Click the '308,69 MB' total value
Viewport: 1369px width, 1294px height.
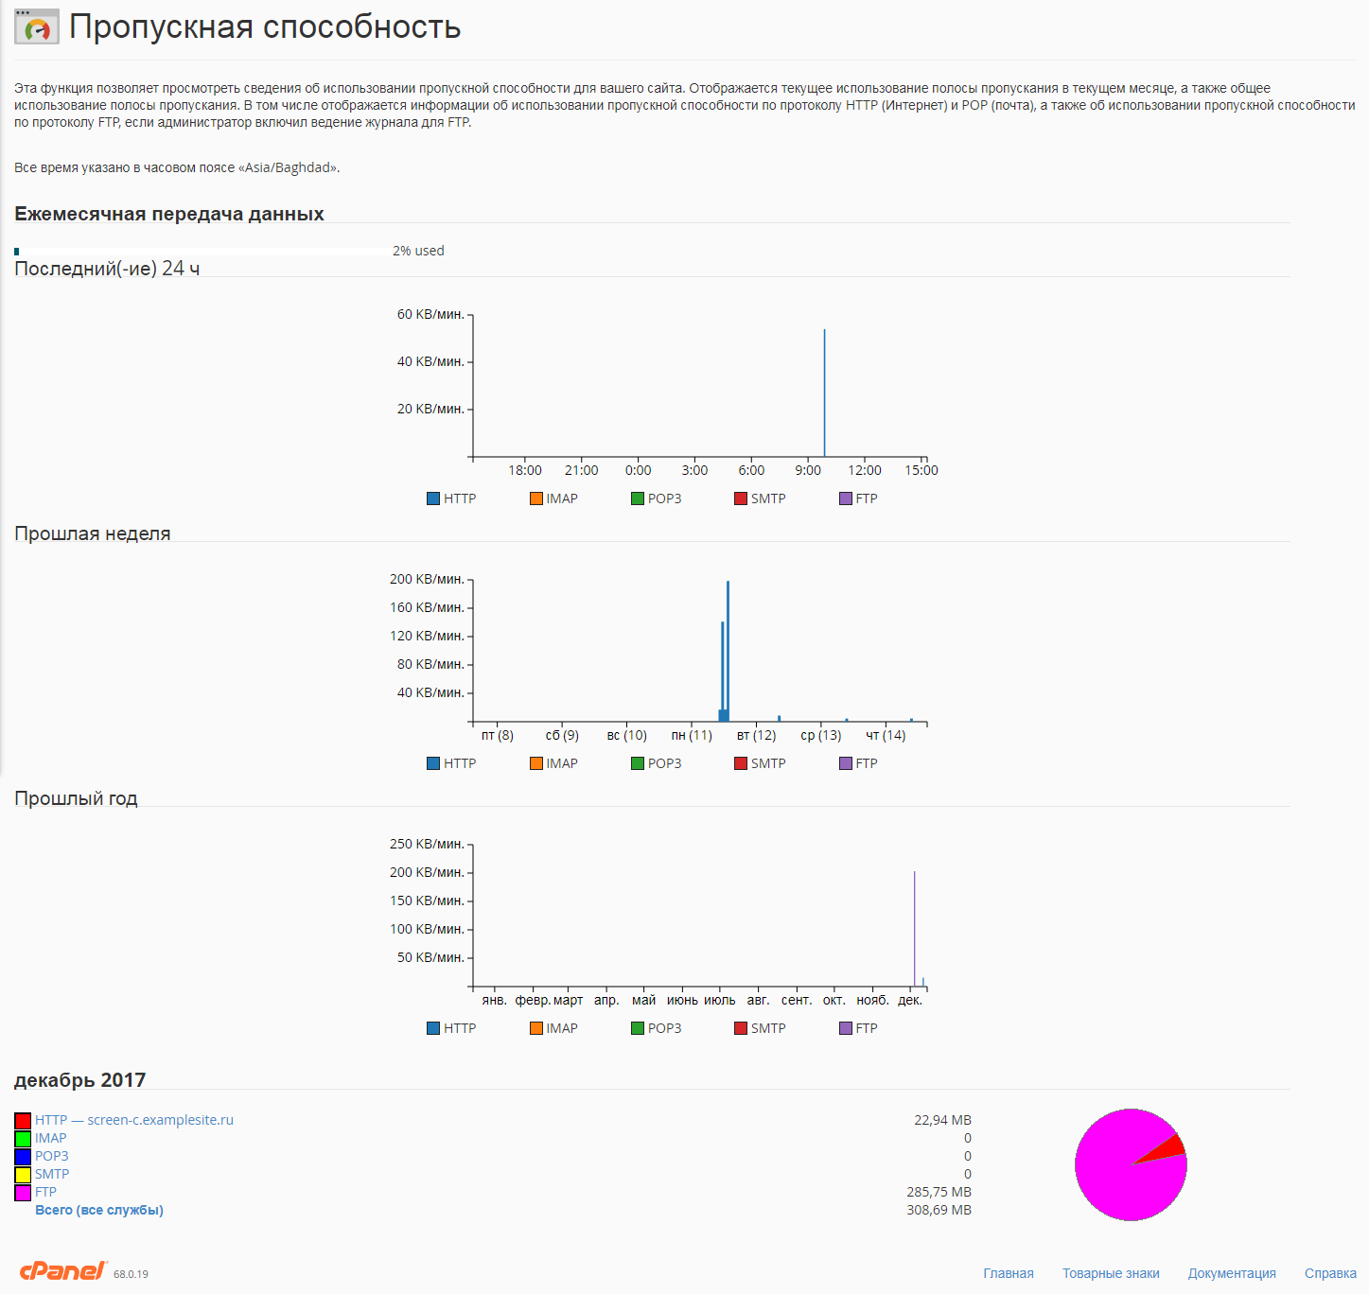point(939,1210)
